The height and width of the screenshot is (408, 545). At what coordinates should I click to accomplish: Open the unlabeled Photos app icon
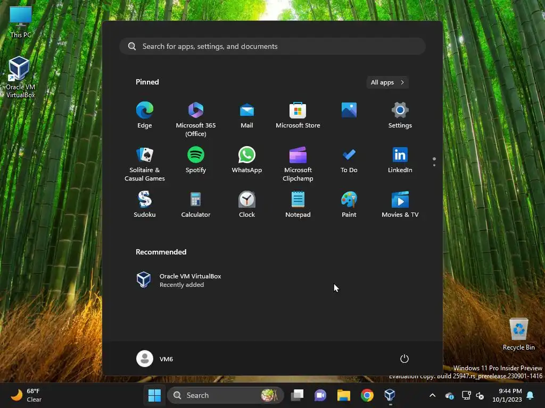coord(349,110)
